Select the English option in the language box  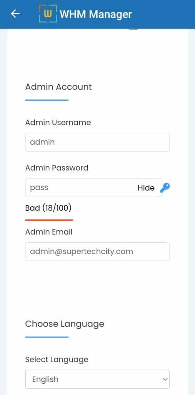45,380
